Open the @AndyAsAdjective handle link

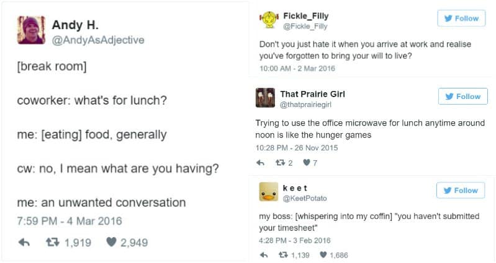[98, 40]
